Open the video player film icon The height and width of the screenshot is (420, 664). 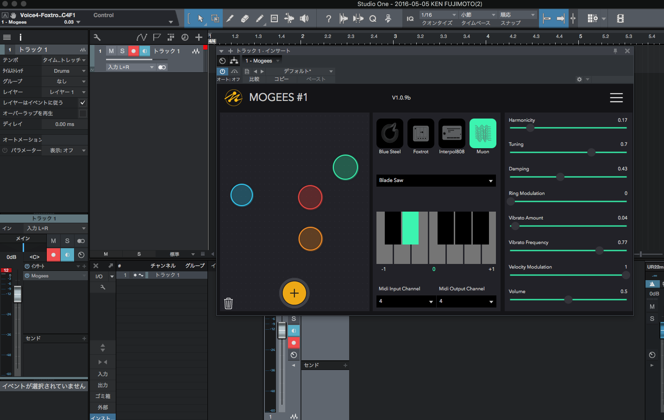(620, 19)
